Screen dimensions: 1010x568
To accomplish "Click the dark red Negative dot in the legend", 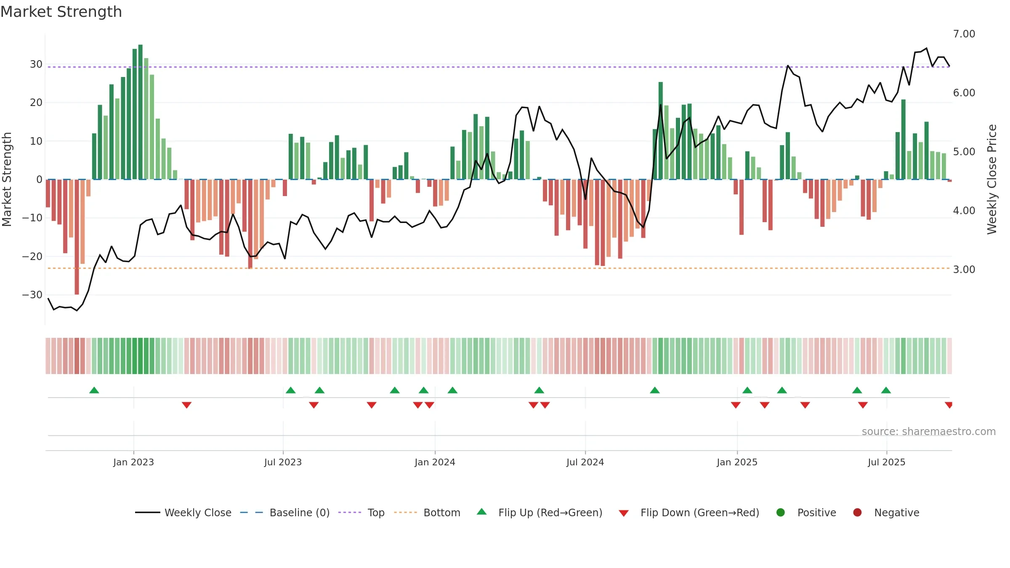I will 857,512.
